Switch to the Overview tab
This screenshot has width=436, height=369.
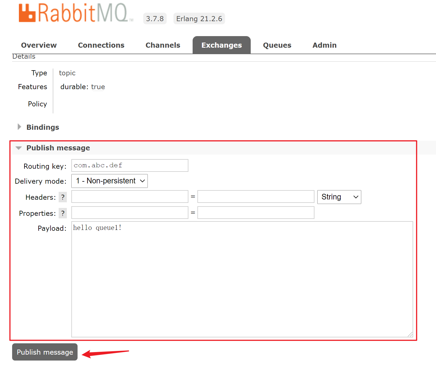[x=39, y=45]
